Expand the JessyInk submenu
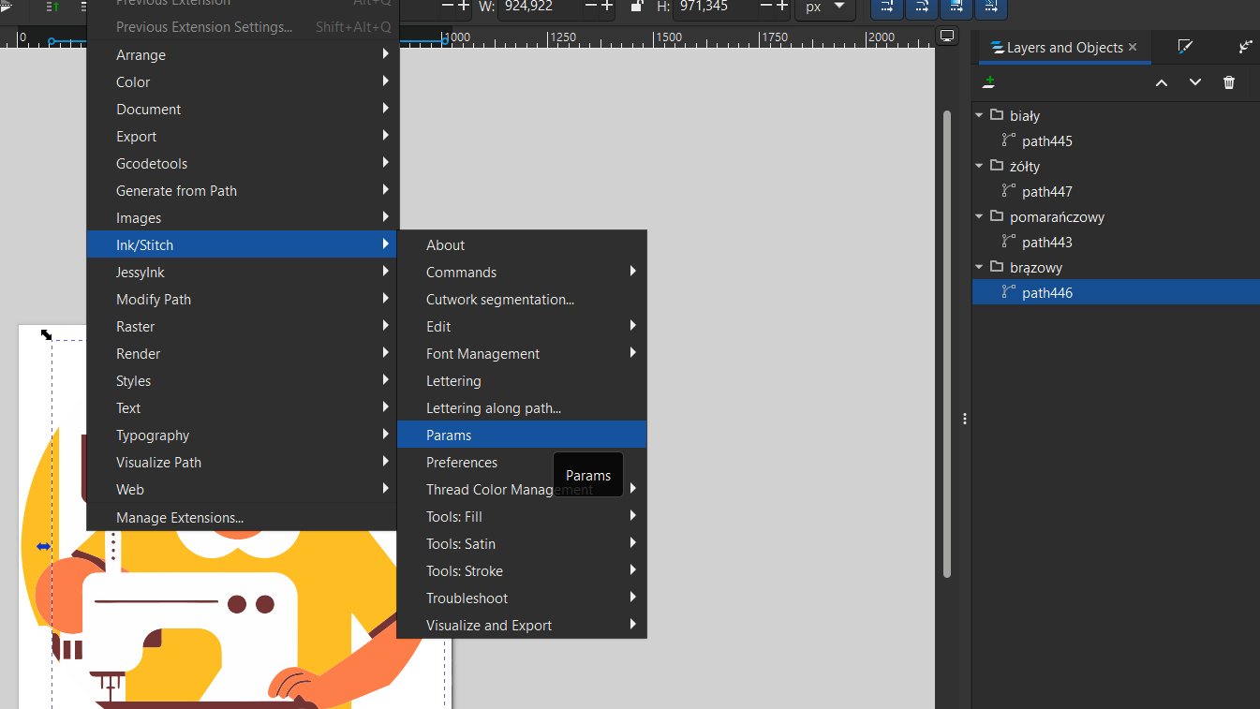 point(243,273)
